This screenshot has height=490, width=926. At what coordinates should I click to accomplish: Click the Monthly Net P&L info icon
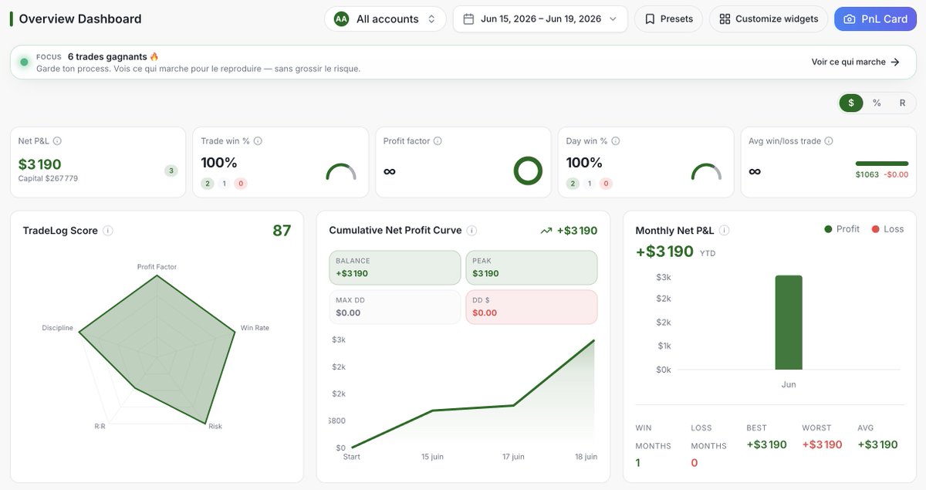tap(724, 231)
